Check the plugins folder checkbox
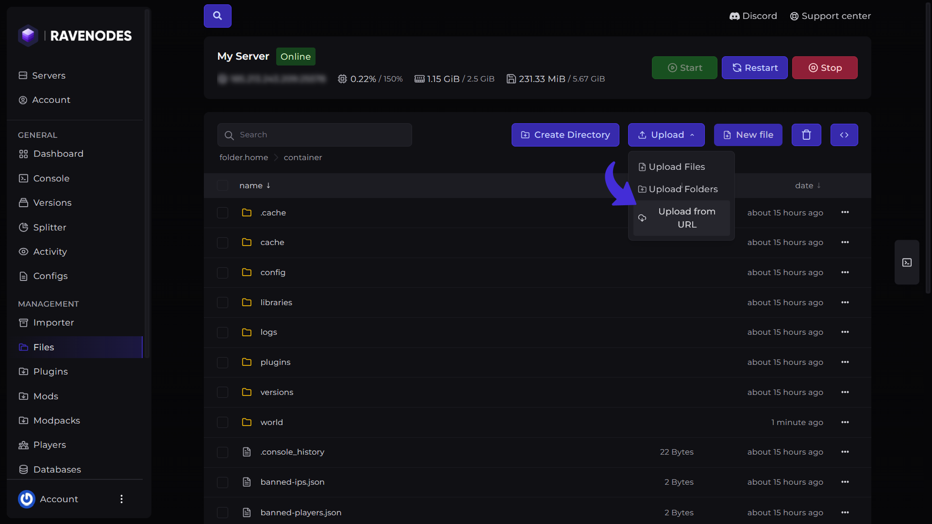932x524 pixels. pyautogui.click(x=222, y=362)
